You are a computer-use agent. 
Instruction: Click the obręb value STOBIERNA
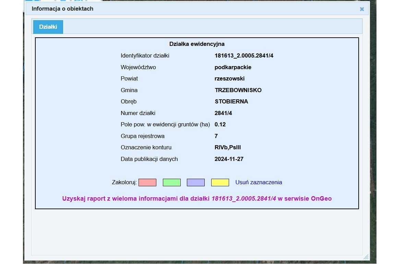click(x=231, y=102)
